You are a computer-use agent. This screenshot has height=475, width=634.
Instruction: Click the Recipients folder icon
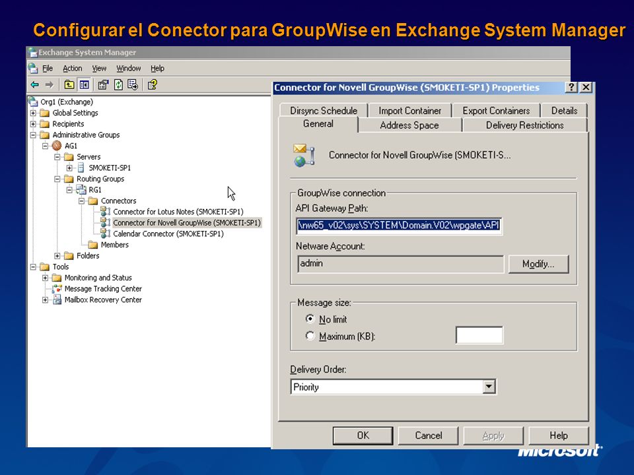44,124
